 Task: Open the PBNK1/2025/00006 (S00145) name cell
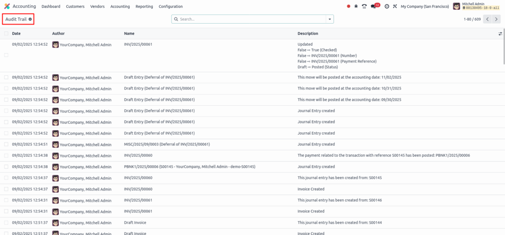pyautogui.click(x=190, y=167)
